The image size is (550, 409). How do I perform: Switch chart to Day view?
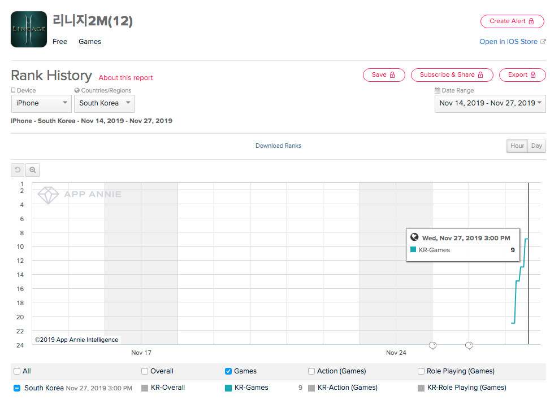click(536, 146)
